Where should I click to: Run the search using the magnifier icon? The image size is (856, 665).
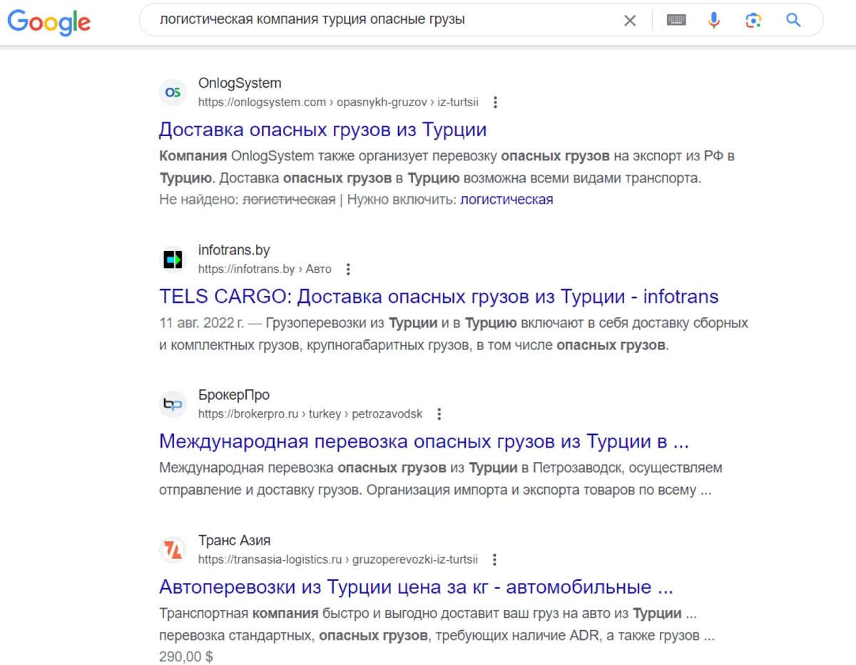pyautogui.click(x=793, y=20)
